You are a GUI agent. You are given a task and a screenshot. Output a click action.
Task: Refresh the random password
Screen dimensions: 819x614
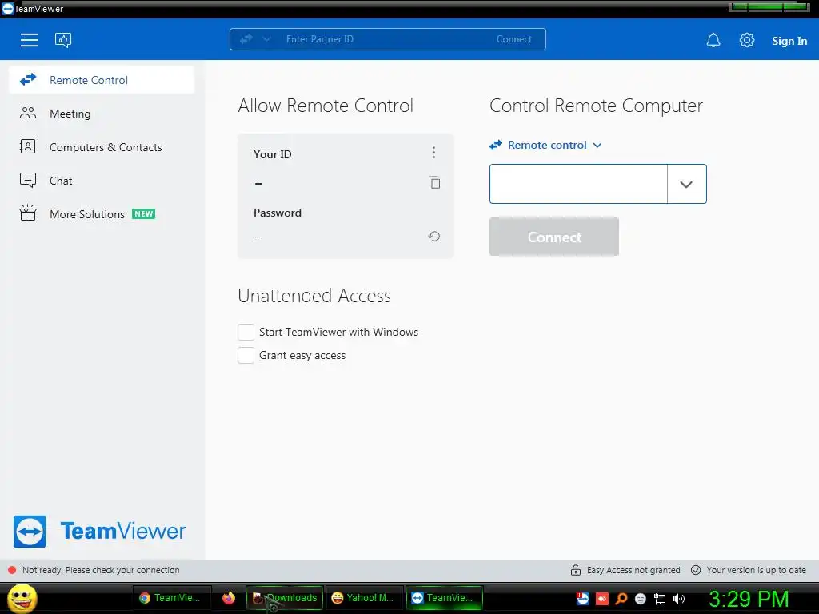tap(434, 237)
